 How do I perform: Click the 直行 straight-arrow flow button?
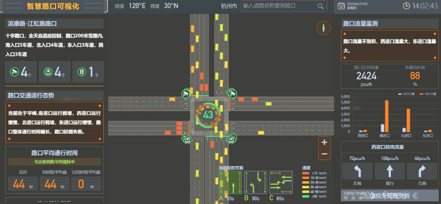[x=389, y=171]
